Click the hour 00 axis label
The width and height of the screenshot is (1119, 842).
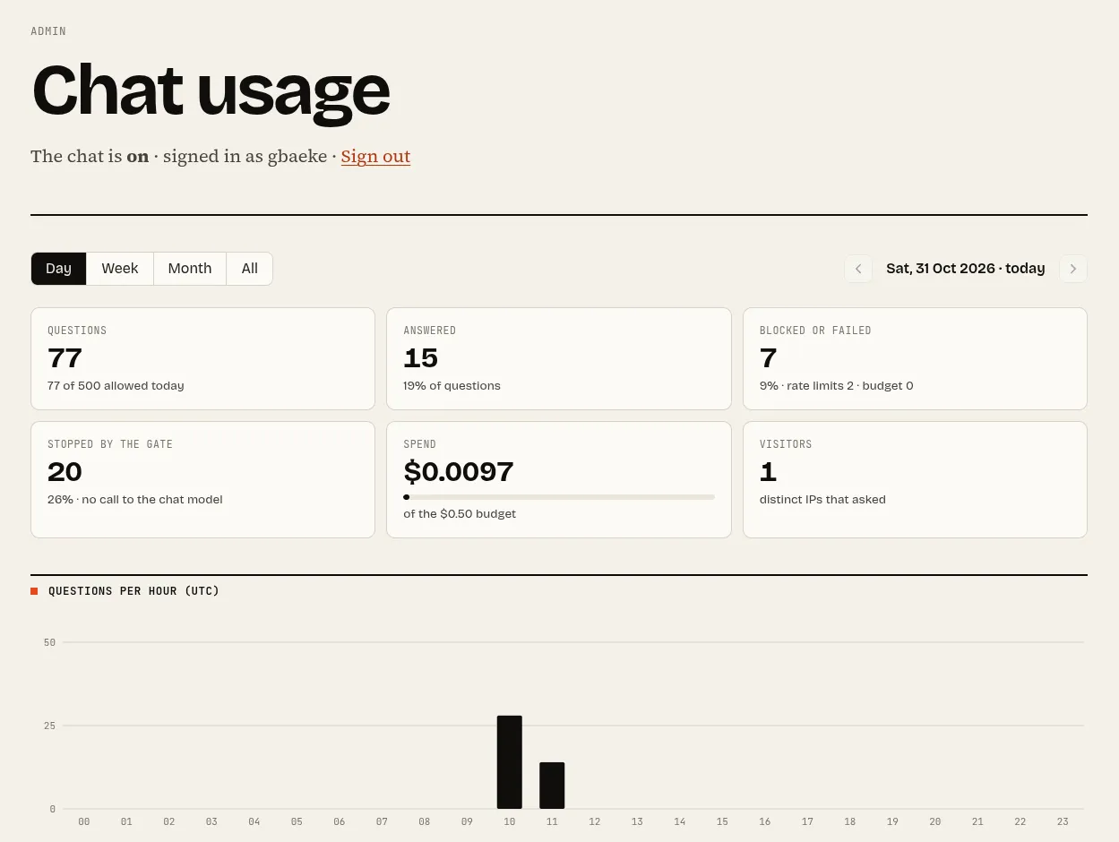pos(84,821)
